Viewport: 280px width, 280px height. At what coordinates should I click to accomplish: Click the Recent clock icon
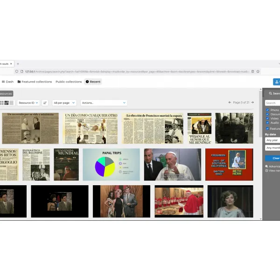(87, 82)
